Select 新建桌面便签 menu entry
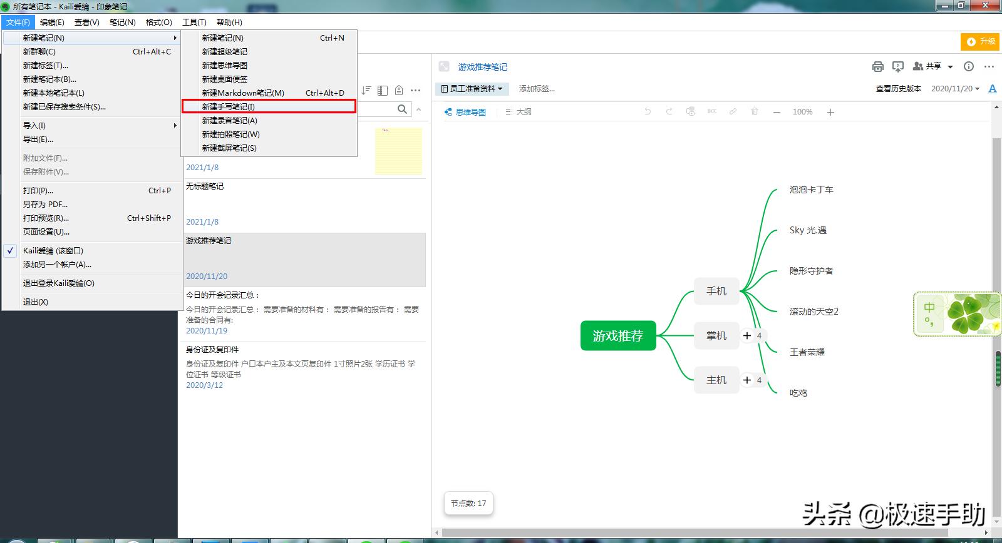 click(269, 79)
